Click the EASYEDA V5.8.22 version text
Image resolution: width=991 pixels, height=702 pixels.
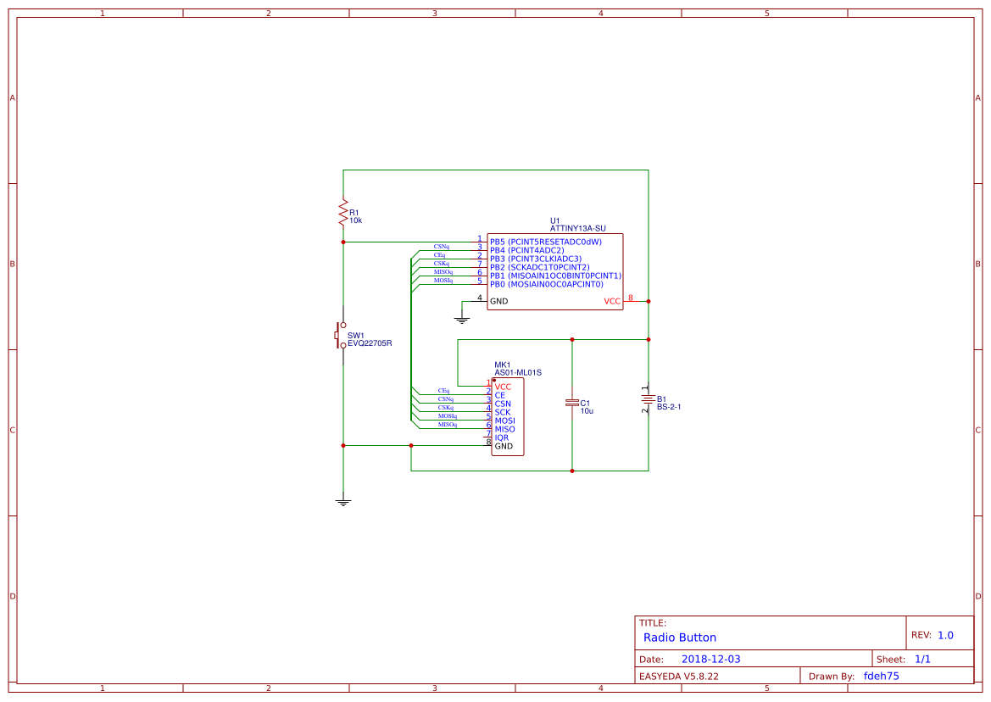tap(678, 676)
